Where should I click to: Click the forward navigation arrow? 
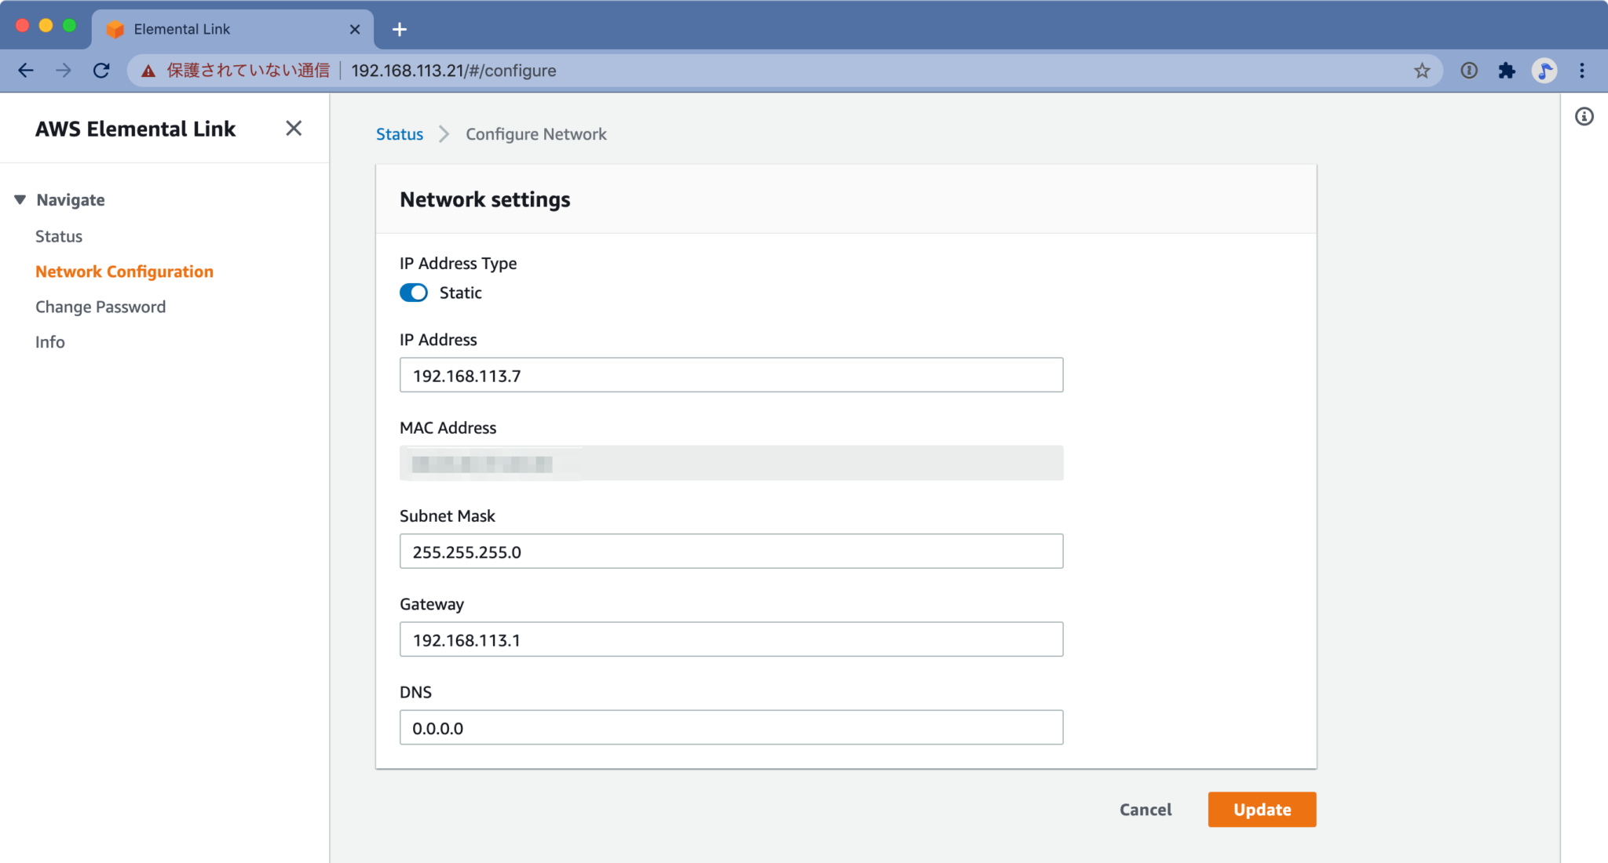[64, 71]
